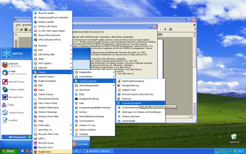Viewport: 246px width, 154px height.
Task: Click the help question mark in About dialog
Action: (x=150, y=27)
